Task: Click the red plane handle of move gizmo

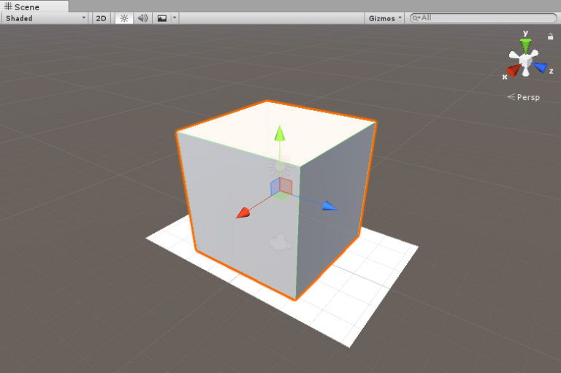Action: tap(286, 186)
